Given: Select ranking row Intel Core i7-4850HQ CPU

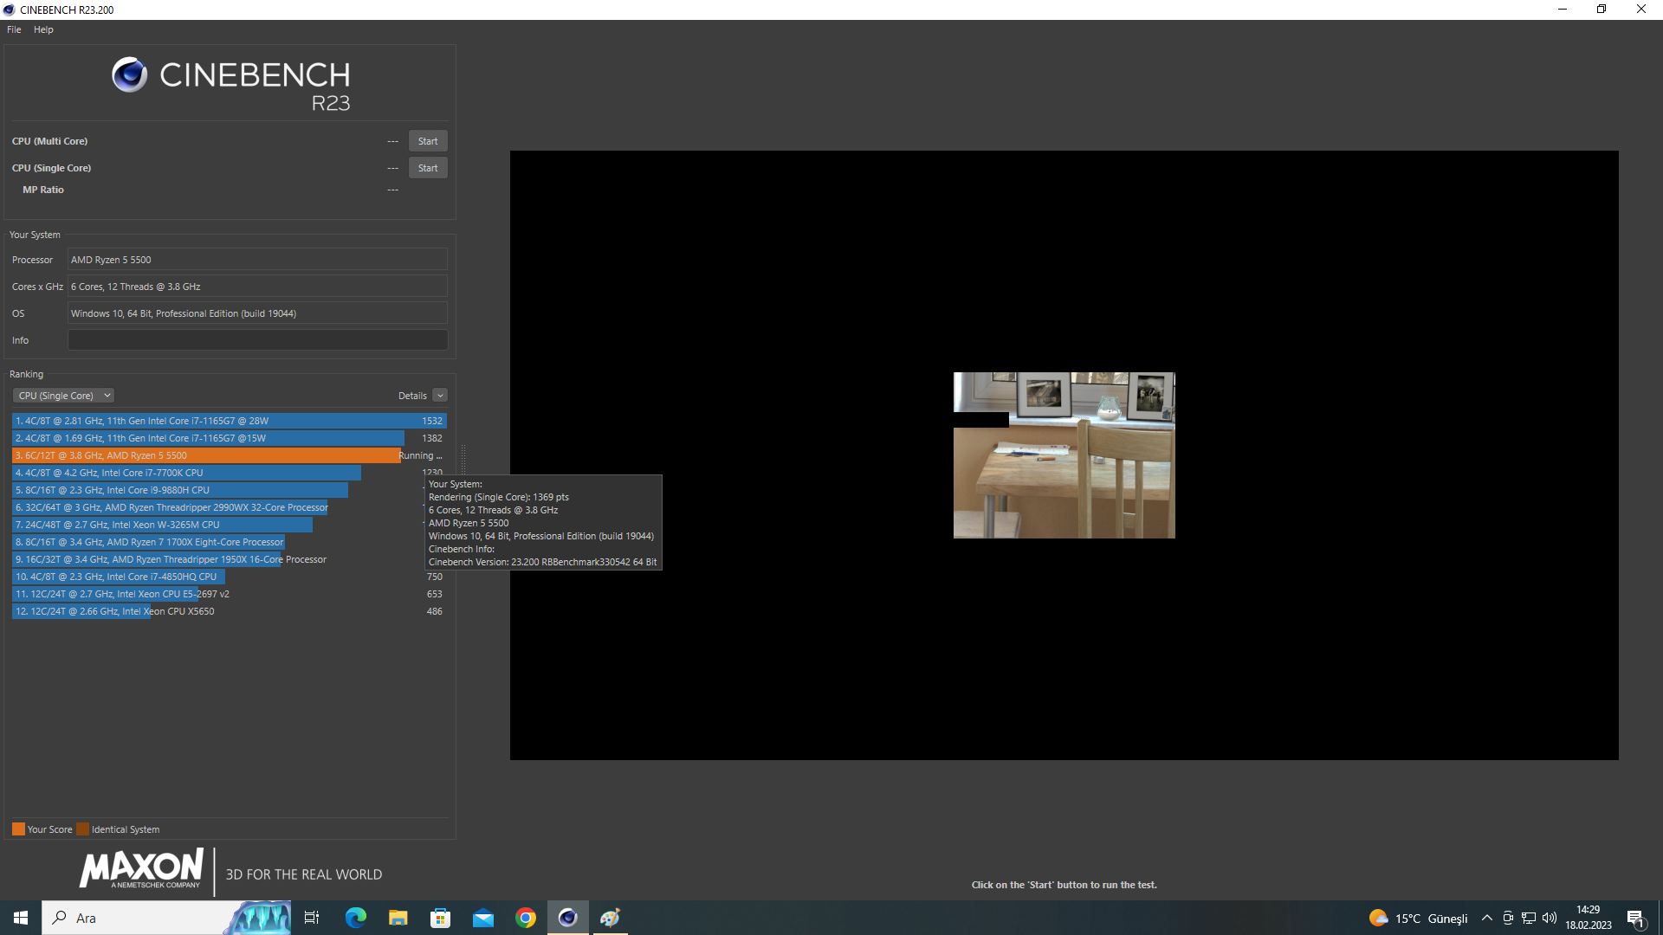Looking at the screenshot, I should coord(230,577).
